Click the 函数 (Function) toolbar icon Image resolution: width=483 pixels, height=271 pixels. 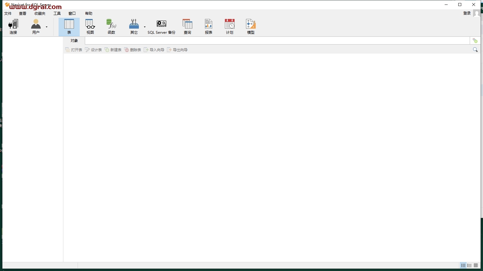111,26
